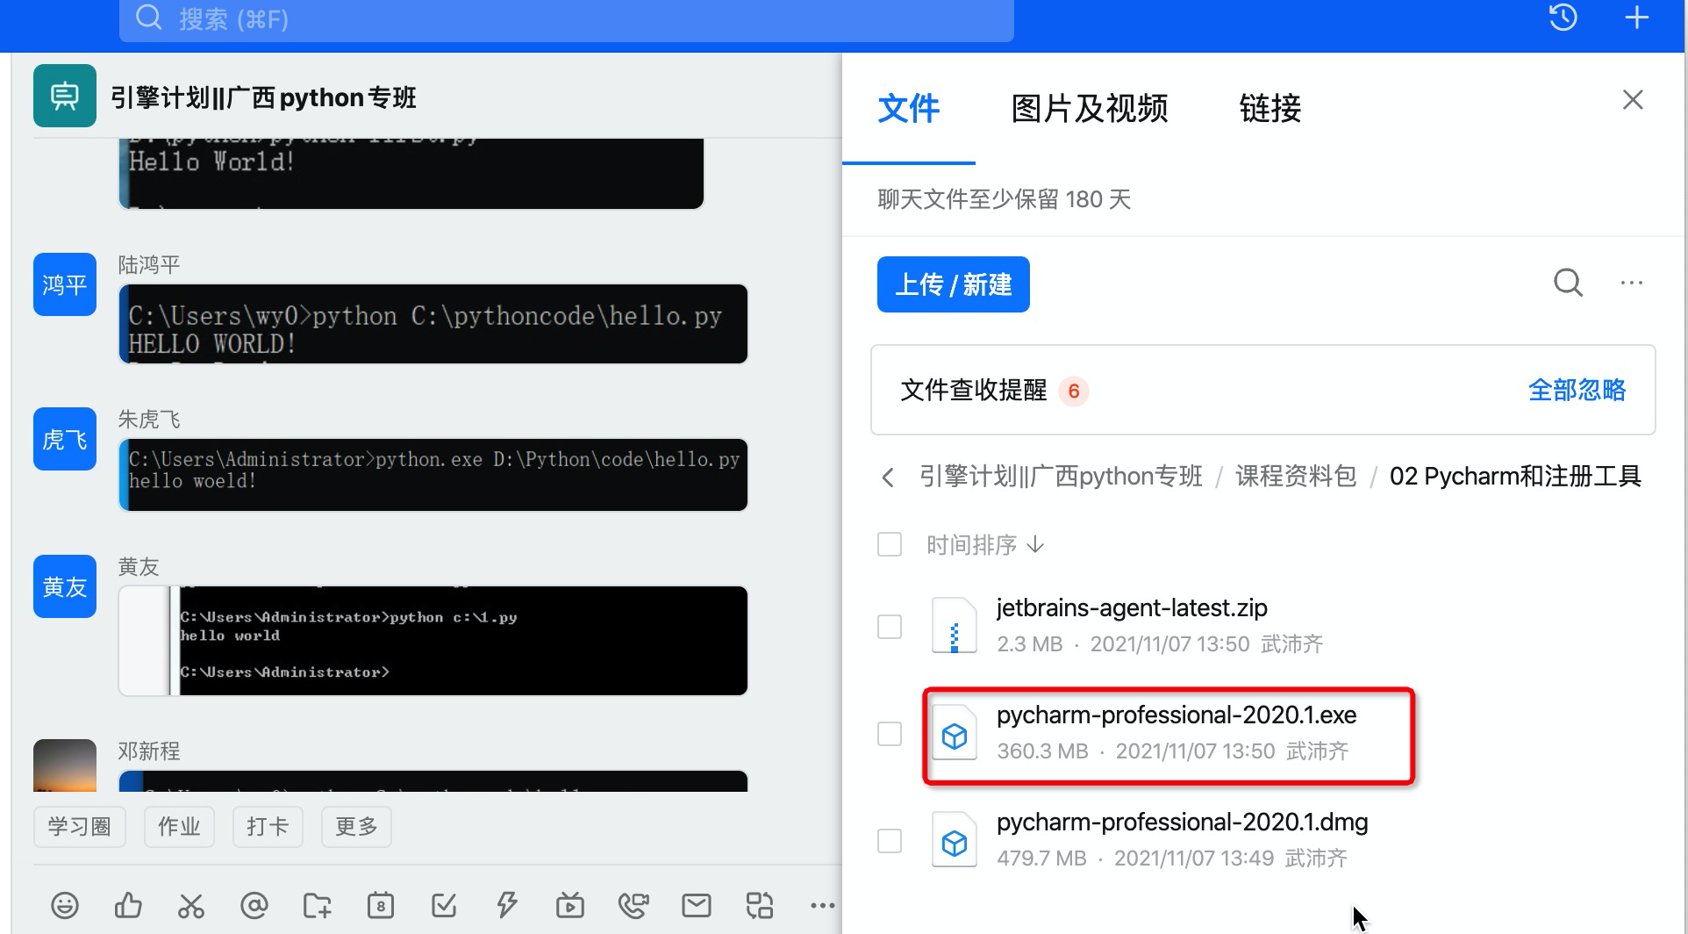Open 朱虎飞's hello woeld screenshot
1688x934 pixels.
433,475
